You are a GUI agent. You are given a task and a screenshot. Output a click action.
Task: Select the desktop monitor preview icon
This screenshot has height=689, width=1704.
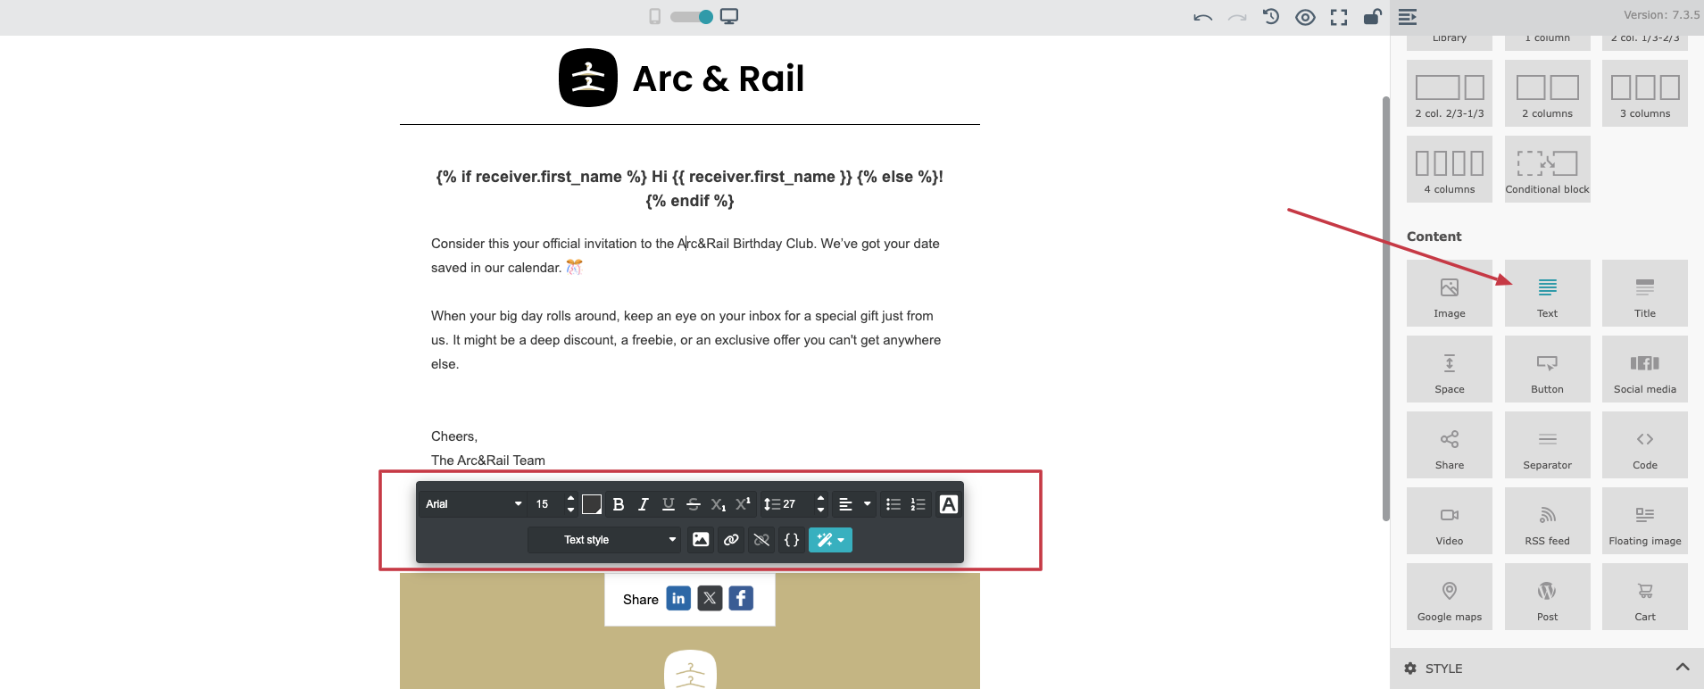729,16
